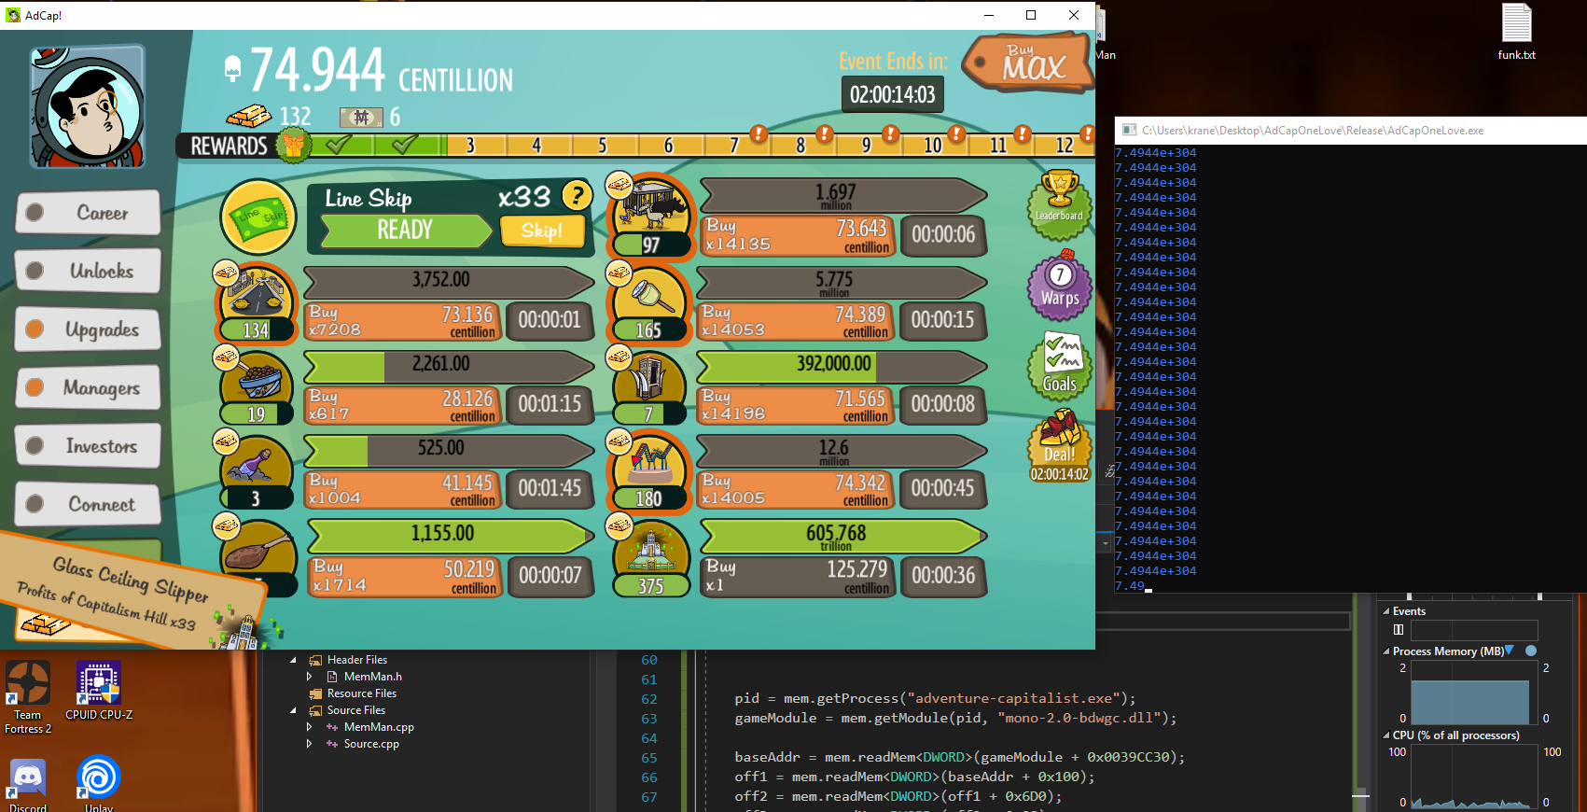
Task: Click the road business icon with 134
Action: [256, 303]
